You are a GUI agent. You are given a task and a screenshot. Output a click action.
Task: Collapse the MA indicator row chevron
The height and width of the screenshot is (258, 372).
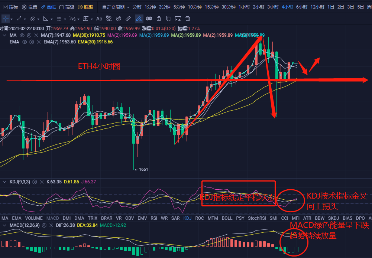pyautogui.click(x=5, y=36)
